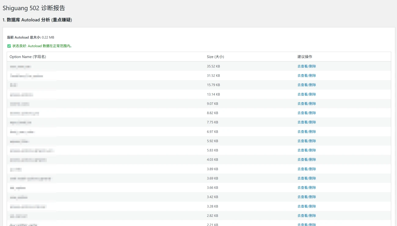Click 去查看/删除 for the 3.69 KB row
397x226 pixels.
click(307, 178)
